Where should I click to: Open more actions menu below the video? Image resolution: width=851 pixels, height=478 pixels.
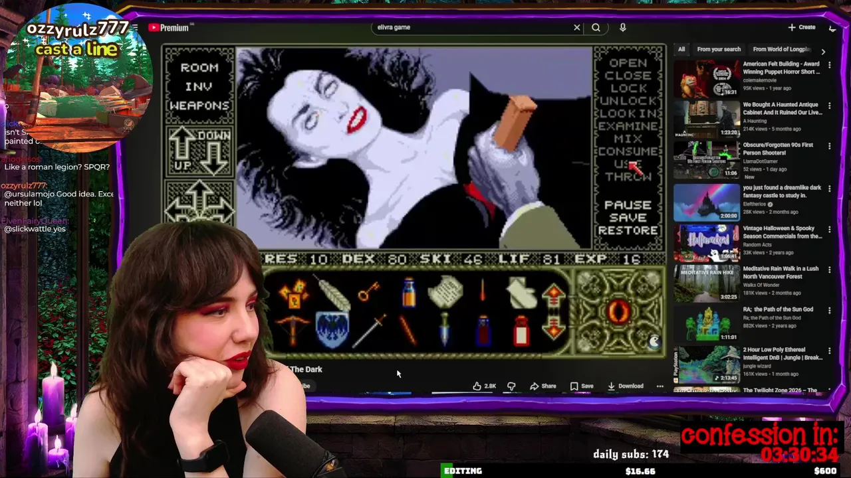(x=660, y=386)
